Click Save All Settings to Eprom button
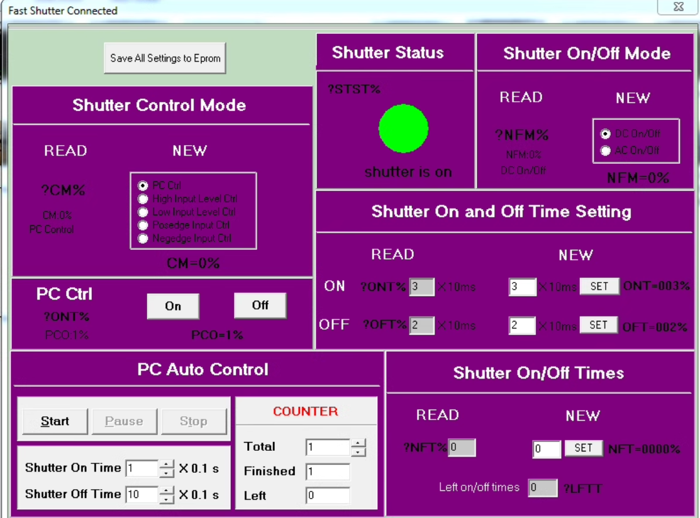Screen dimensions: 700x518 (165, 58)
